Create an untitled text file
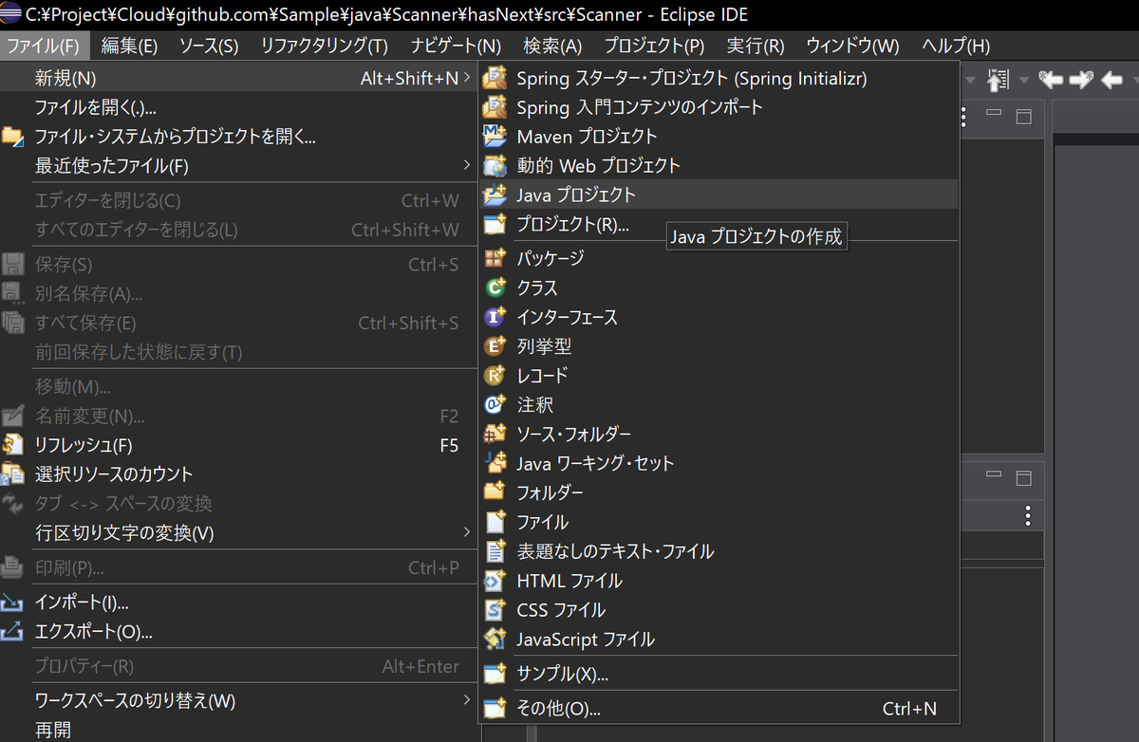 (x=719, y=551)
